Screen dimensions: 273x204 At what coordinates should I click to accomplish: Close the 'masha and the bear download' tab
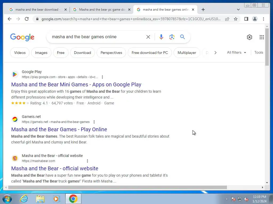(x=66, y=10)
